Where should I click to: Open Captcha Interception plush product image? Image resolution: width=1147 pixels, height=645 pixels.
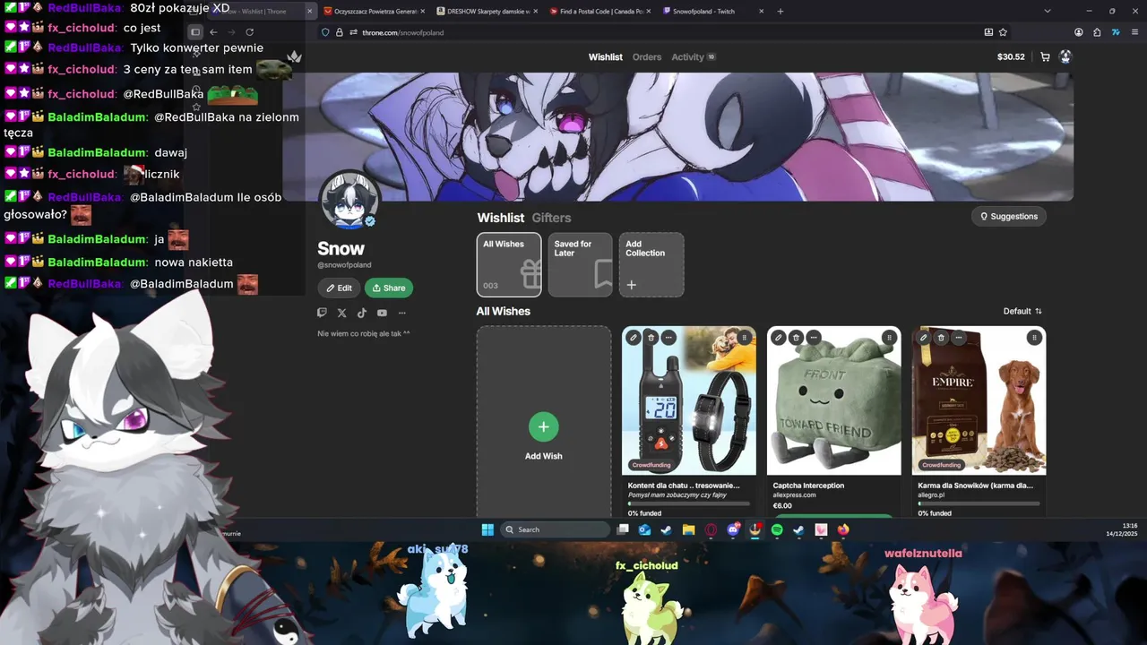[834, 400]
